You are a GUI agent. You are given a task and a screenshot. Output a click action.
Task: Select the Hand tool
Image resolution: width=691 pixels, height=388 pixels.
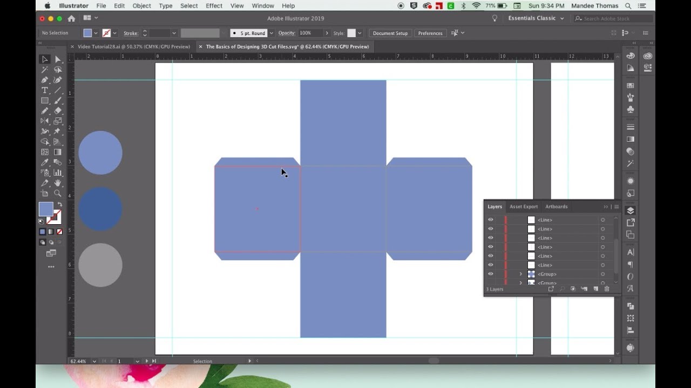pyautogui.click(x=57, y=183)
